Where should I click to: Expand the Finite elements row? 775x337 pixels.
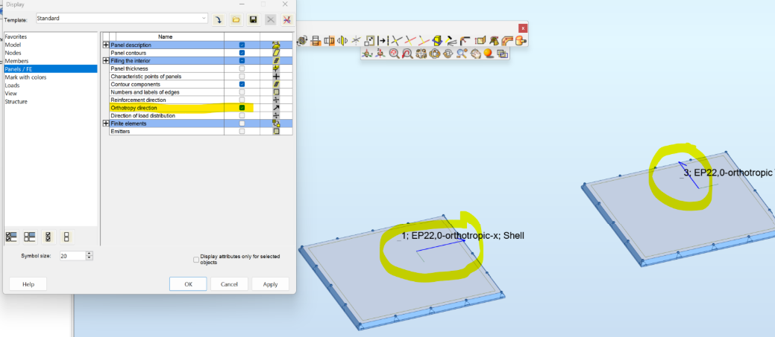point(106,123)
